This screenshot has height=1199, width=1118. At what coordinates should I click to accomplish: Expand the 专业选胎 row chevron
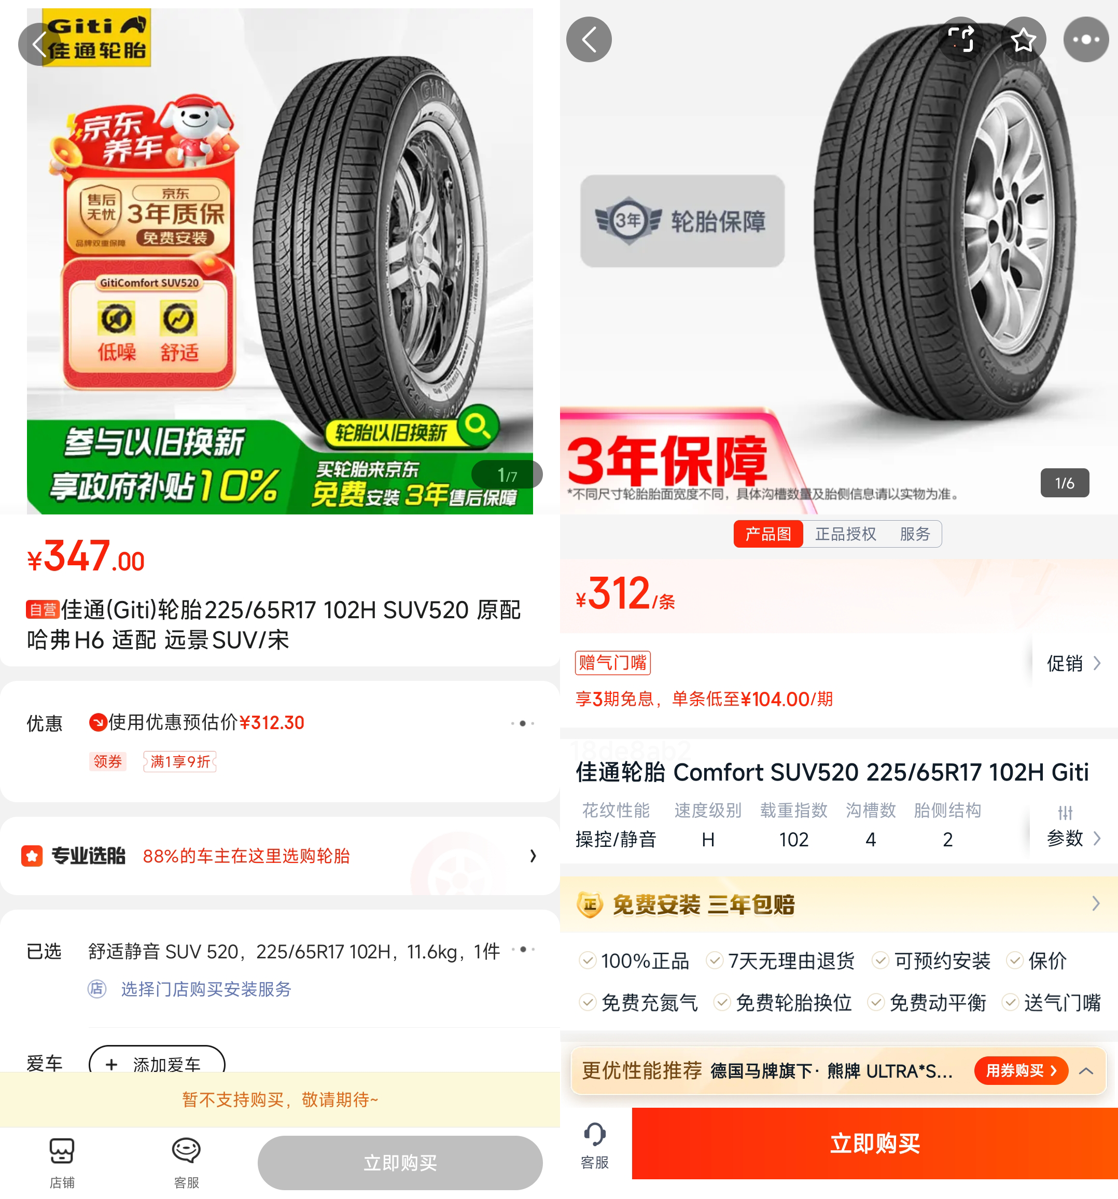[x=533, y=855]
